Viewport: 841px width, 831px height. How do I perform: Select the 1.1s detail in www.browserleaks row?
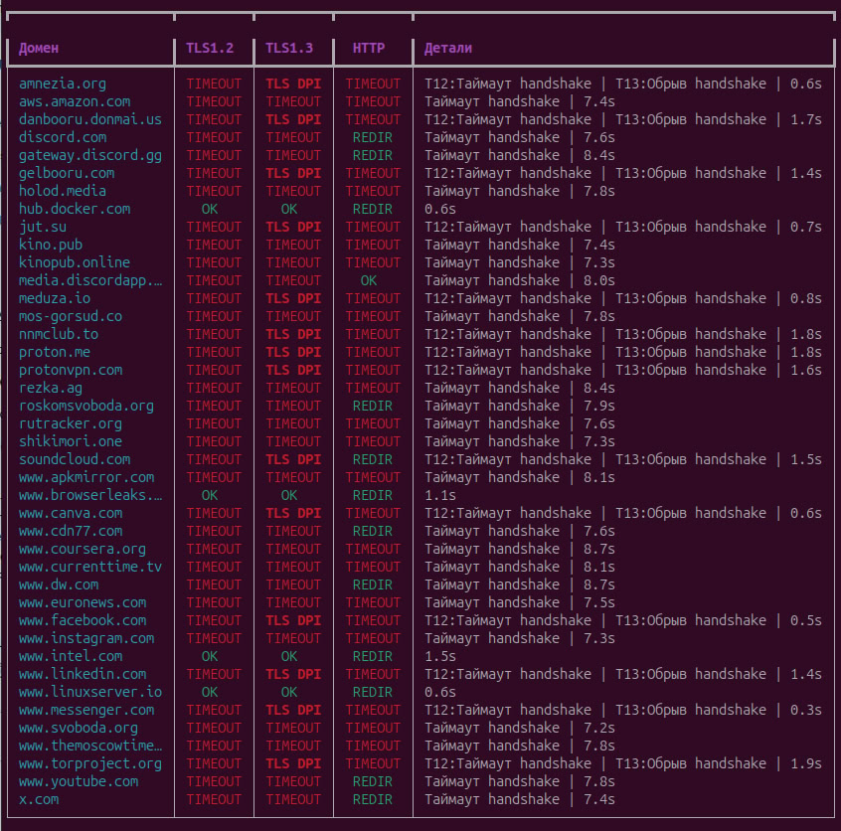pyautogui.click(x=439, y=495)
